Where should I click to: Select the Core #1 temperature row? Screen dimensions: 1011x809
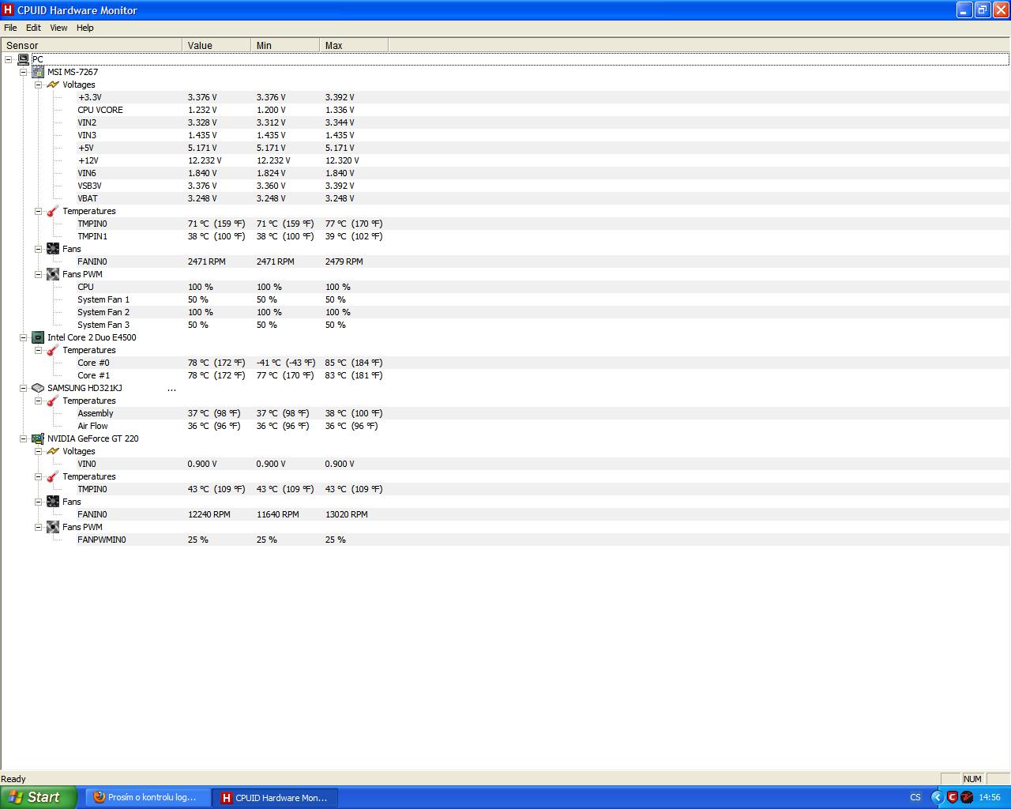point(505,375)
